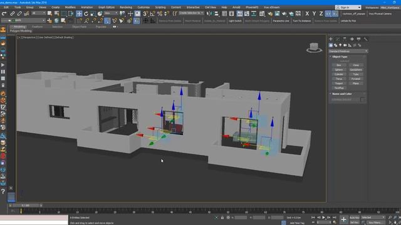
Task: Restrict transform to the Y axis
Action: 314,14
